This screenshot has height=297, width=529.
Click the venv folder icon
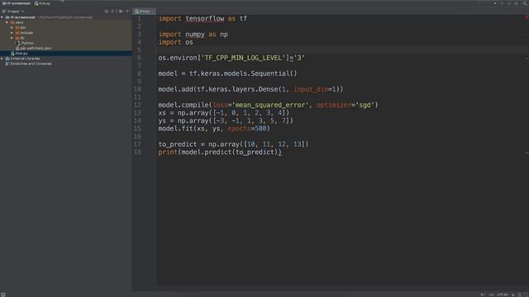[12, 22]
